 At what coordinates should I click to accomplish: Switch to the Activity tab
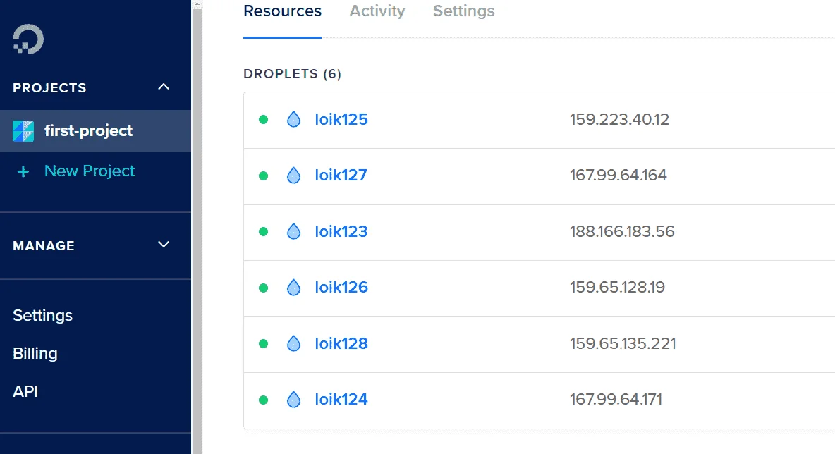click(x=377, y=11)
